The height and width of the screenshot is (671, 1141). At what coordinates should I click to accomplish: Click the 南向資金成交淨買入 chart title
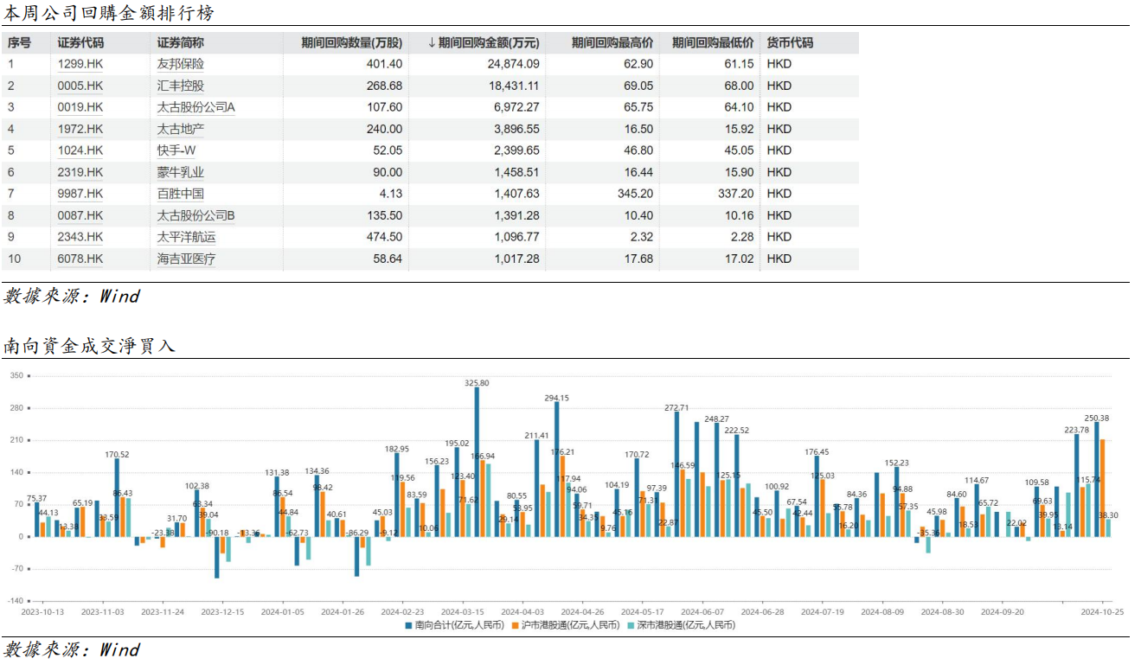[89, 346]
